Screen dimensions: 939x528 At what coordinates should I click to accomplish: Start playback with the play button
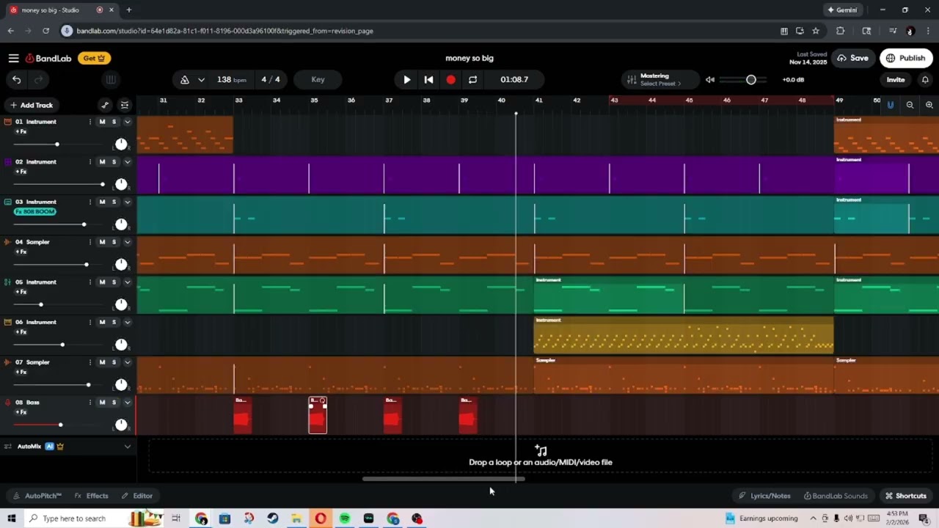(407, 79)
